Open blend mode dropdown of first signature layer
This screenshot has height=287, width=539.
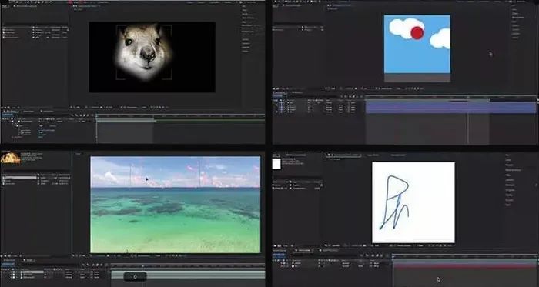click(346, 263)
